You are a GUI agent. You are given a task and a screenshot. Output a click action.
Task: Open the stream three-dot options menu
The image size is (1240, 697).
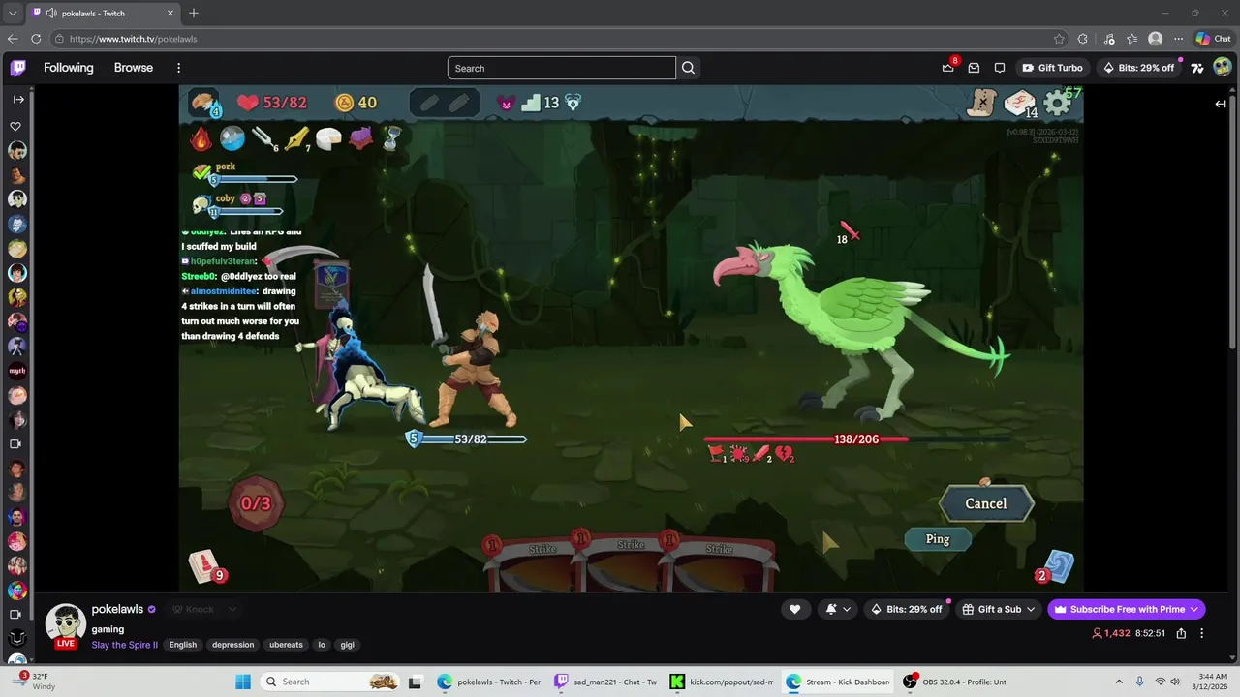(1202, 633)
